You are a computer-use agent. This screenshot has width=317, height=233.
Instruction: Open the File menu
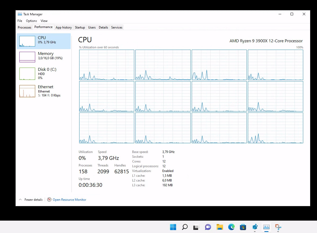[20, 21]
